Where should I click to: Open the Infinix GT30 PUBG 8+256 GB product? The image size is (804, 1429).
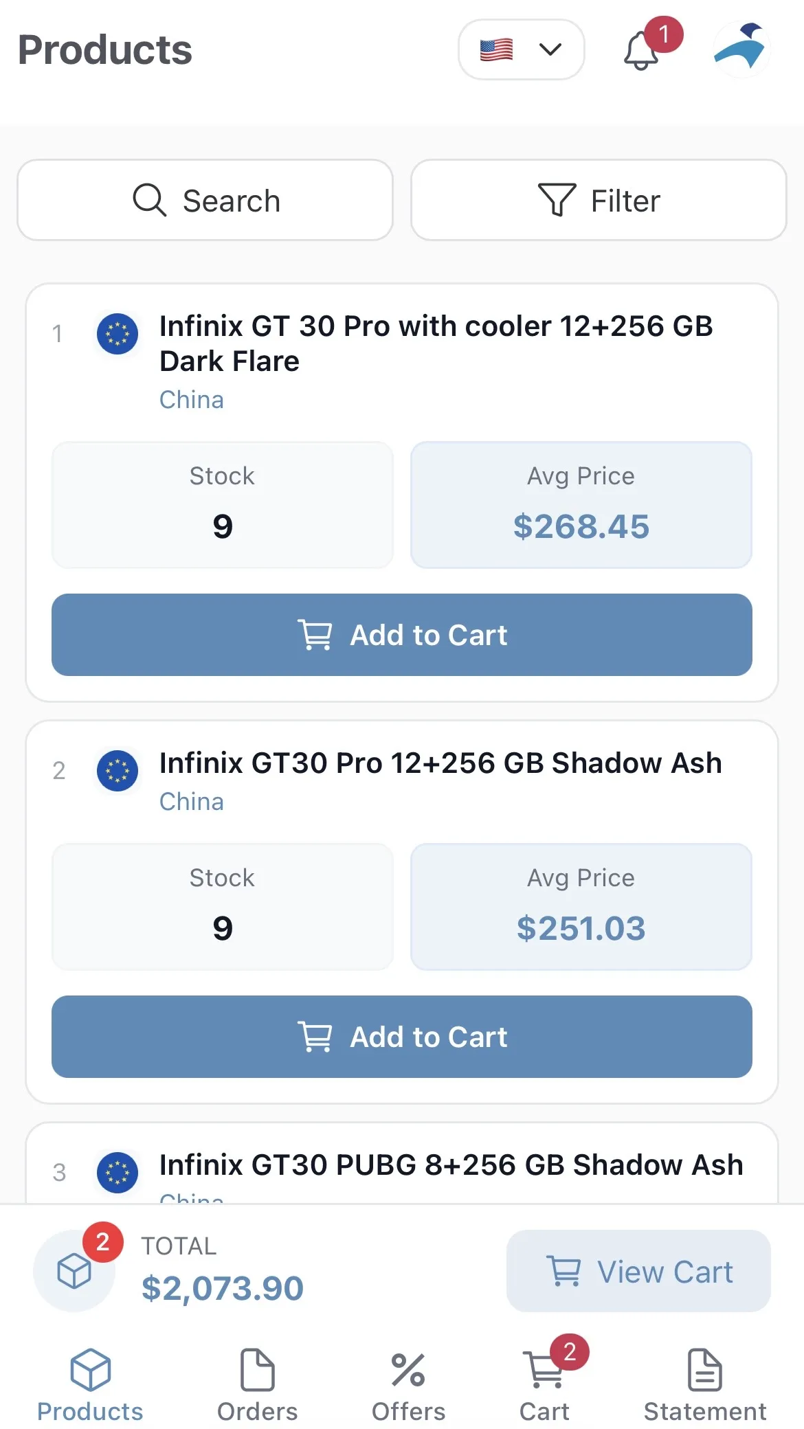[451, 1165]
